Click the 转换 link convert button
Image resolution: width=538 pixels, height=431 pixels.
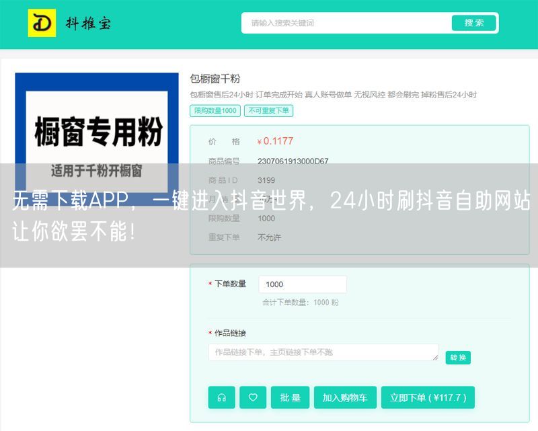click(458, 358)
